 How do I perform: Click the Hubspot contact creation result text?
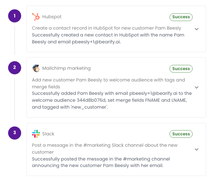pyautogui.click(x=108, y=39)
